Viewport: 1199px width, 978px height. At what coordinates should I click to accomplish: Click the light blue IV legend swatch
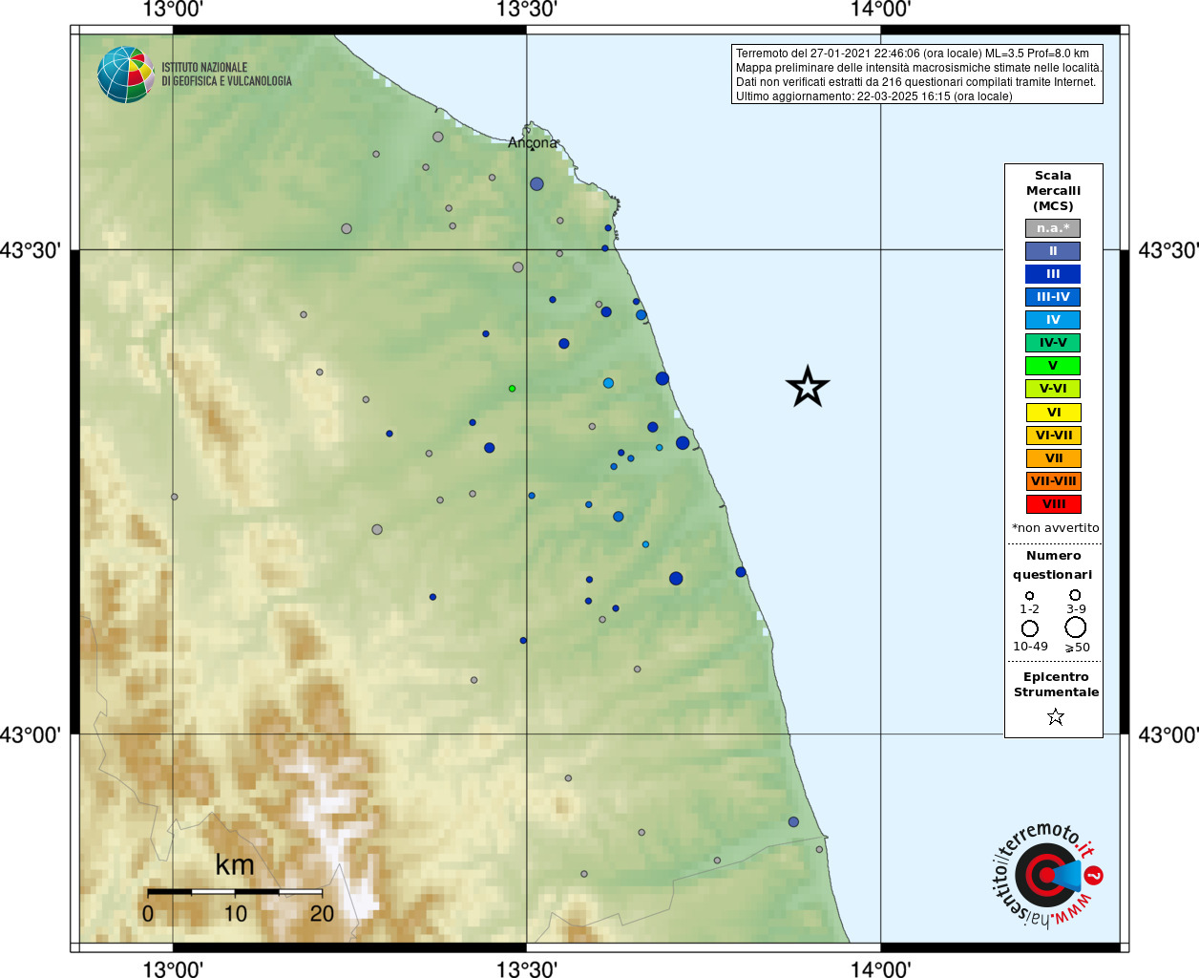click(x=1053, y=320)
